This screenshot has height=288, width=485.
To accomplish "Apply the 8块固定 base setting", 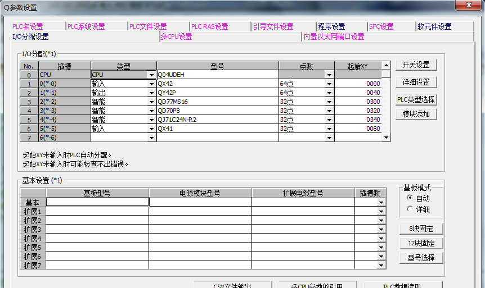I will click(x=421, y=228).
